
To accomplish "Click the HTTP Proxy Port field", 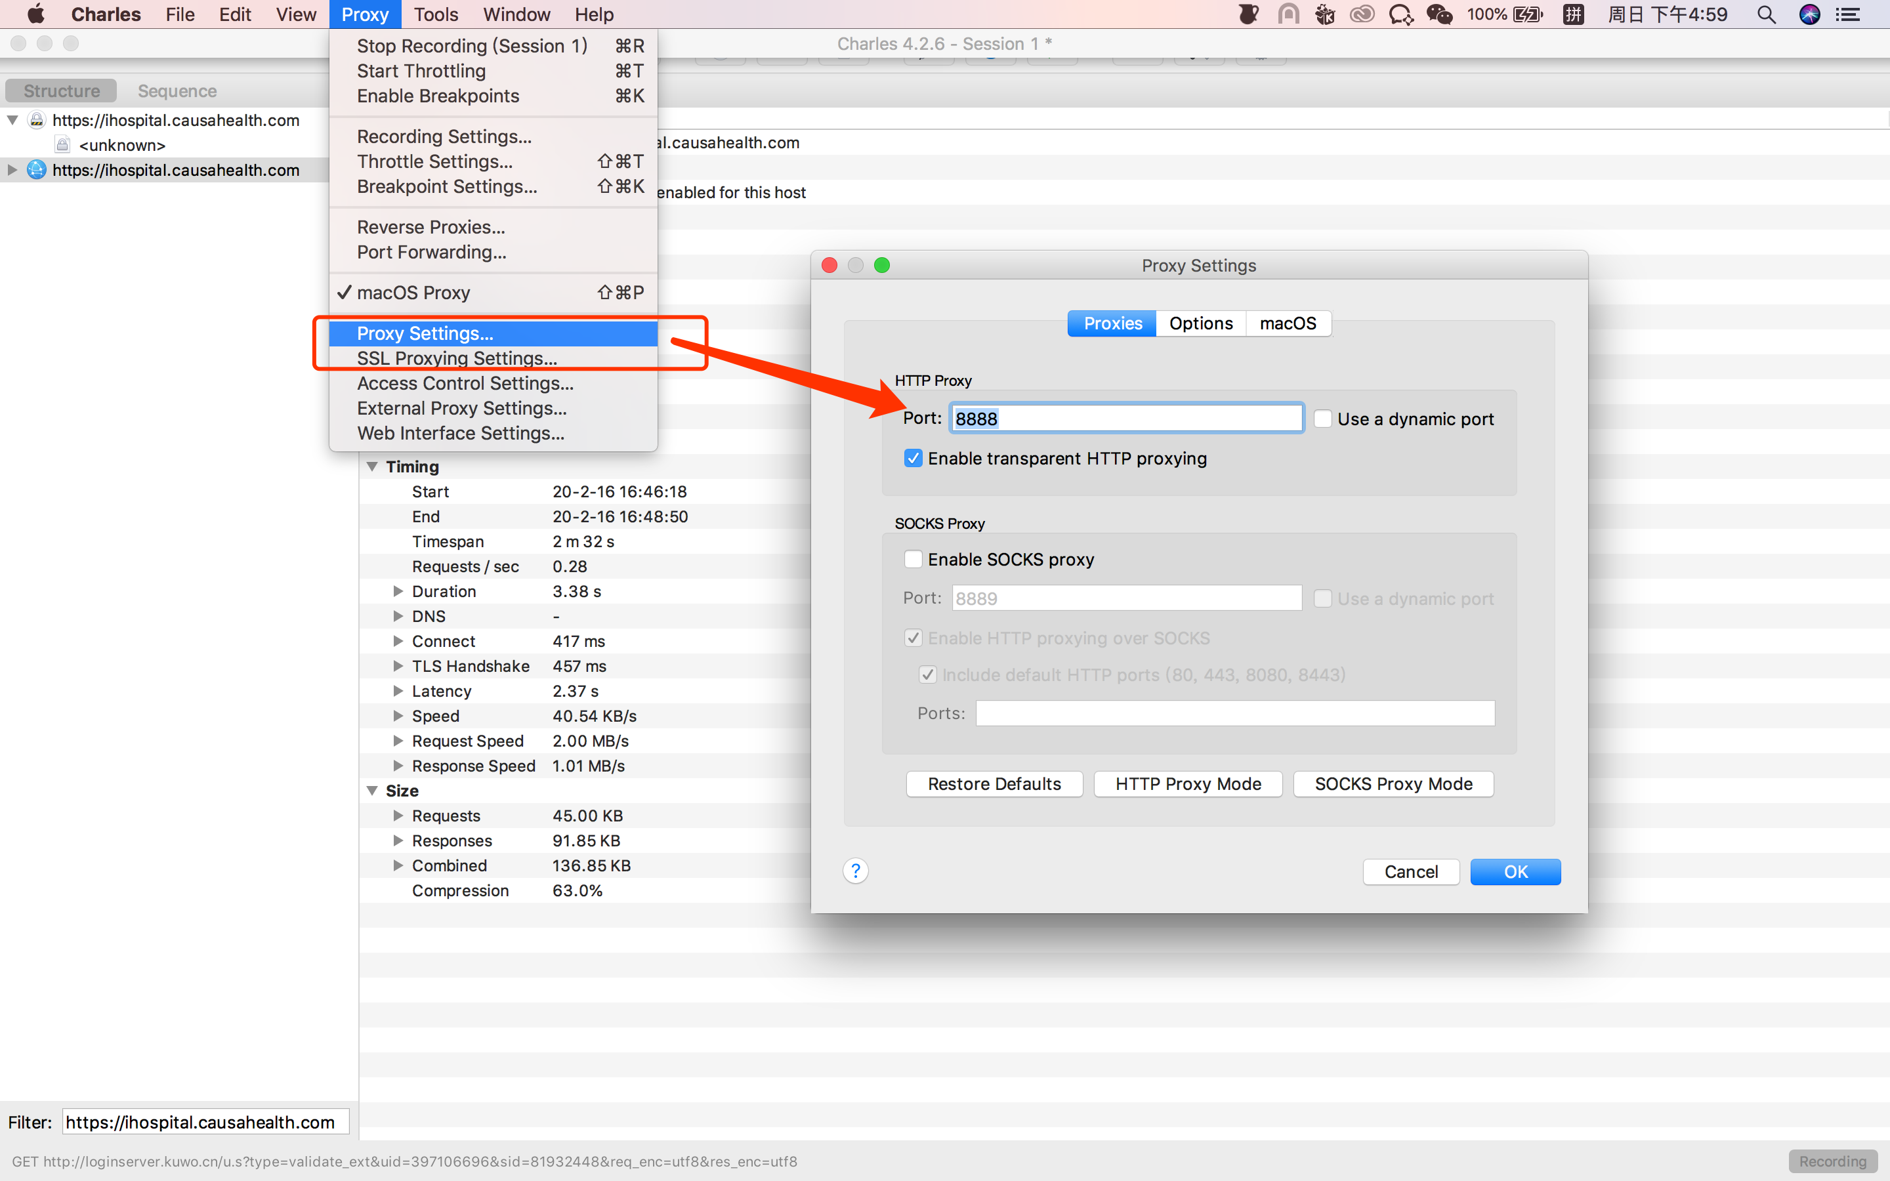I will 1125,419.
